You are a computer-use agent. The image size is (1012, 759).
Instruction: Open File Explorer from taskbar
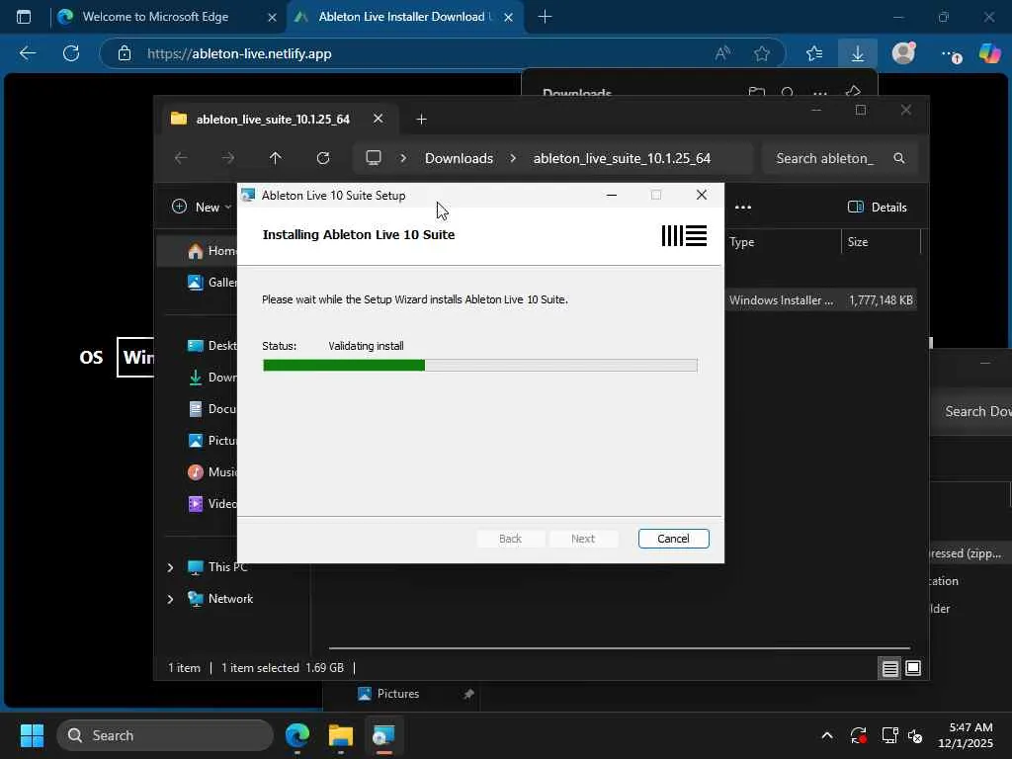(340, 735)
